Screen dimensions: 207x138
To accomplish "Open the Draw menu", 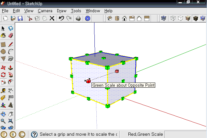I will pyautogui.click(x=61, y=11).
